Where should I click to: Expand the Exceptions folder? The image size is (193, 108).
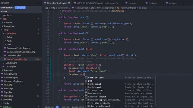2,26
